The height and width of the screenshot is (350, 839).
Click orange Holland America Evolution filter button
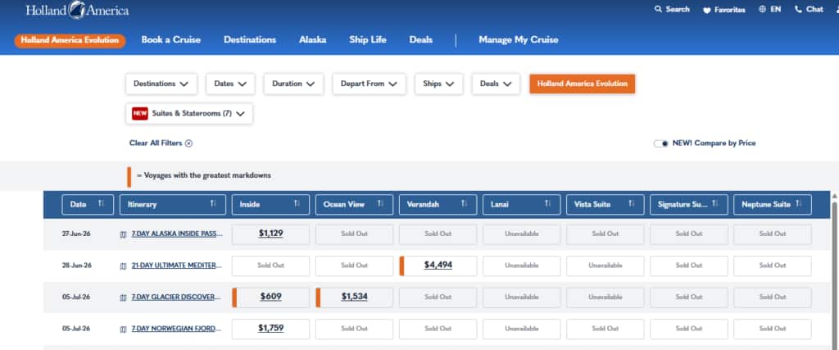pos(583,84)
